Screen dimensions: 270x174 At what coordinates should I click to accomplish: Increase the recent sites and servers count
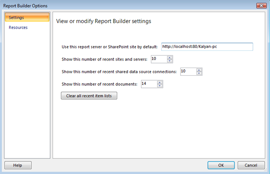pos(170,58)
